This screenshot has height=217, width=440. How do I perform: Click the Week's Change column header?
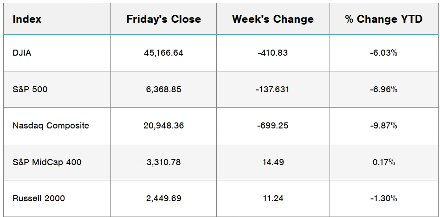point(273,19)
